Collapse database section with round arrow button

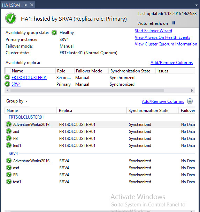pyautogui.click(x=190, y=101)
